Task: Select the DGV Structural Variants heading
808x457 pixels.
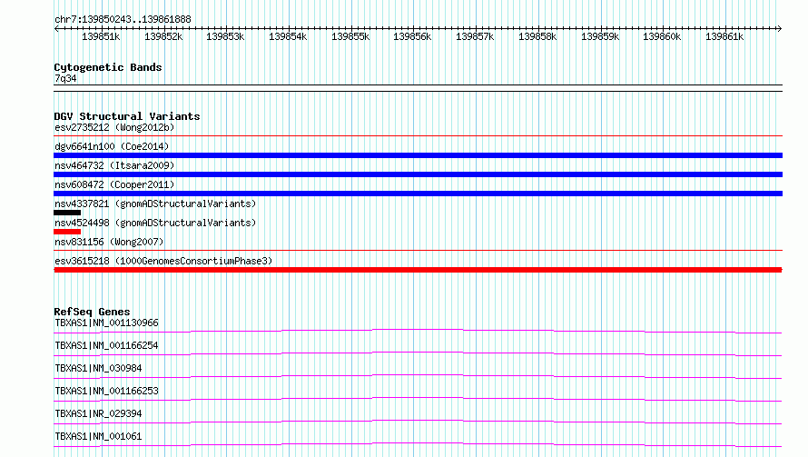Action: pos(127,116)
